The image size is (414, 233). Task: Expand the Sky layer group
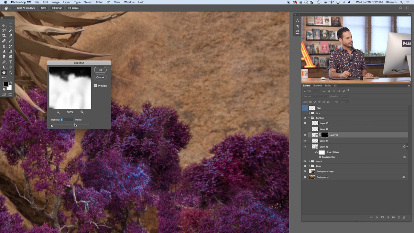click(309, 113)
